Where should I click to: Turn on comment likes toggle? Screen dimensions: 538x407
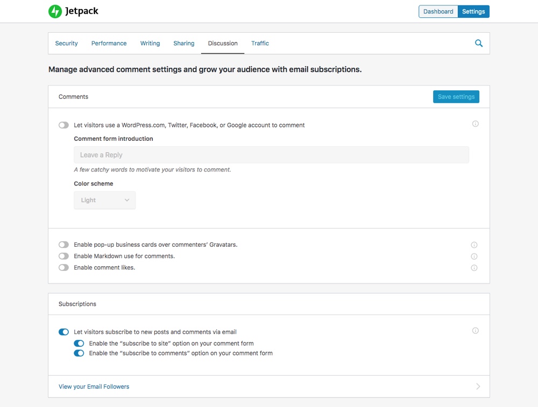63,267
